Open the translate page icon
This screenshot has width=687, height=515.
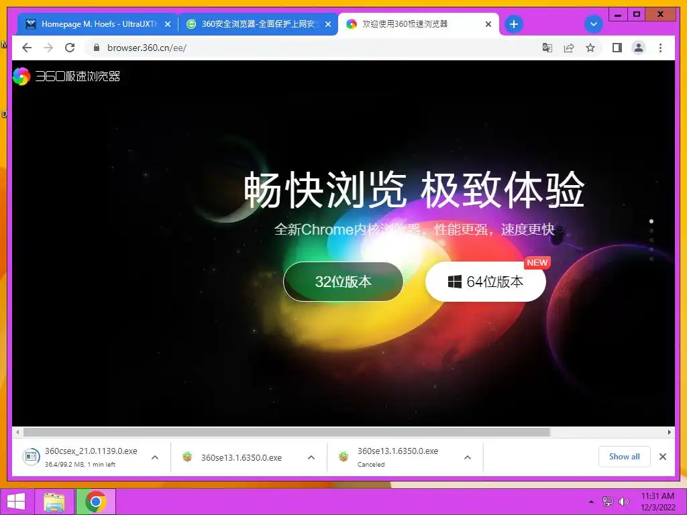547,48
